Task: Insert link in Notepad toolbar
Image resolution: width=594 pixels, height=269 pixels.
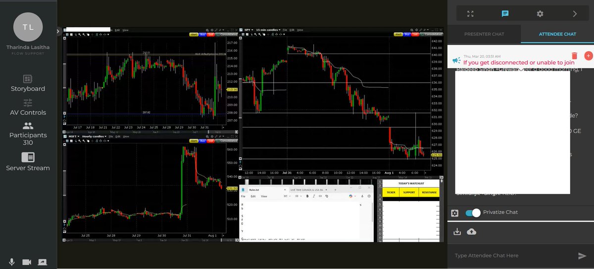Action: pyautogui.click(x=320, y=196)
